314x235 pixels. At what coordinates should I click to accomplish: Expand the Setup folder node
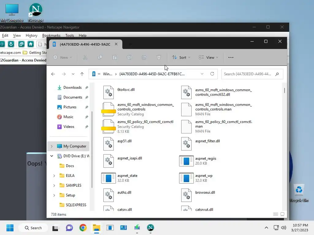click(x=54, y=195)
